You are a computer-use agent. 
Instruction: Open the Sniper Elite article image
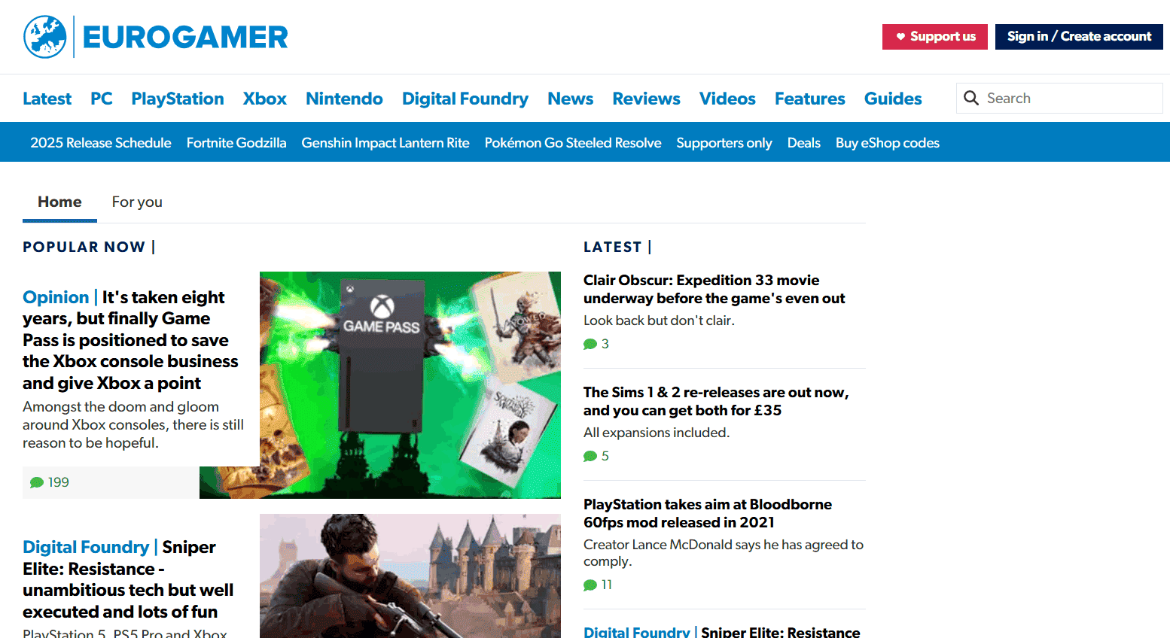click(x=410, y=576)
